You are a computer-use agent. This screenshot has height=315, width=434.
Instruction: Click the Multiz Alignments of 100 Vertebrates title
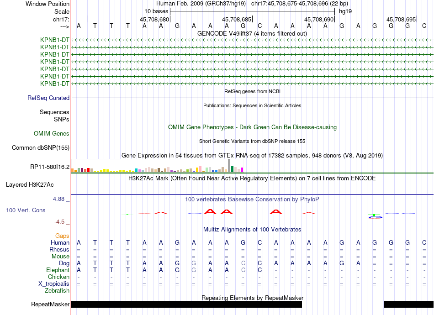click(x=252, y=230)
